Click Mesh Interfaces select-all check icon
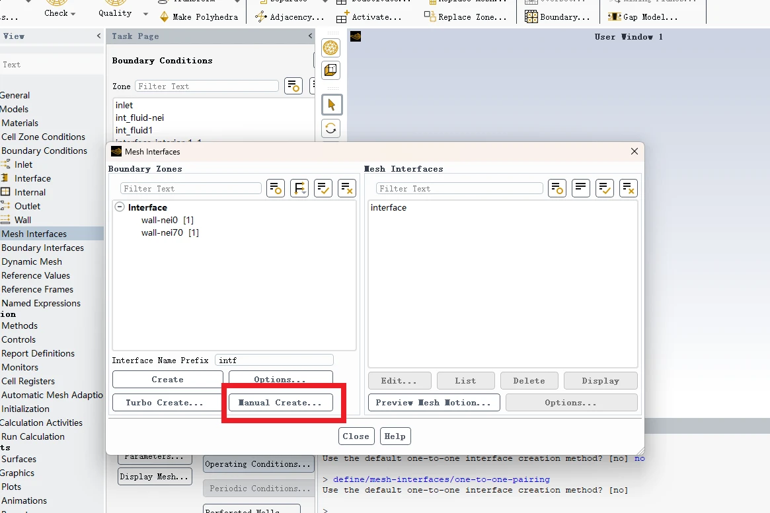This screenshot has width=770, height=513. 605,188
